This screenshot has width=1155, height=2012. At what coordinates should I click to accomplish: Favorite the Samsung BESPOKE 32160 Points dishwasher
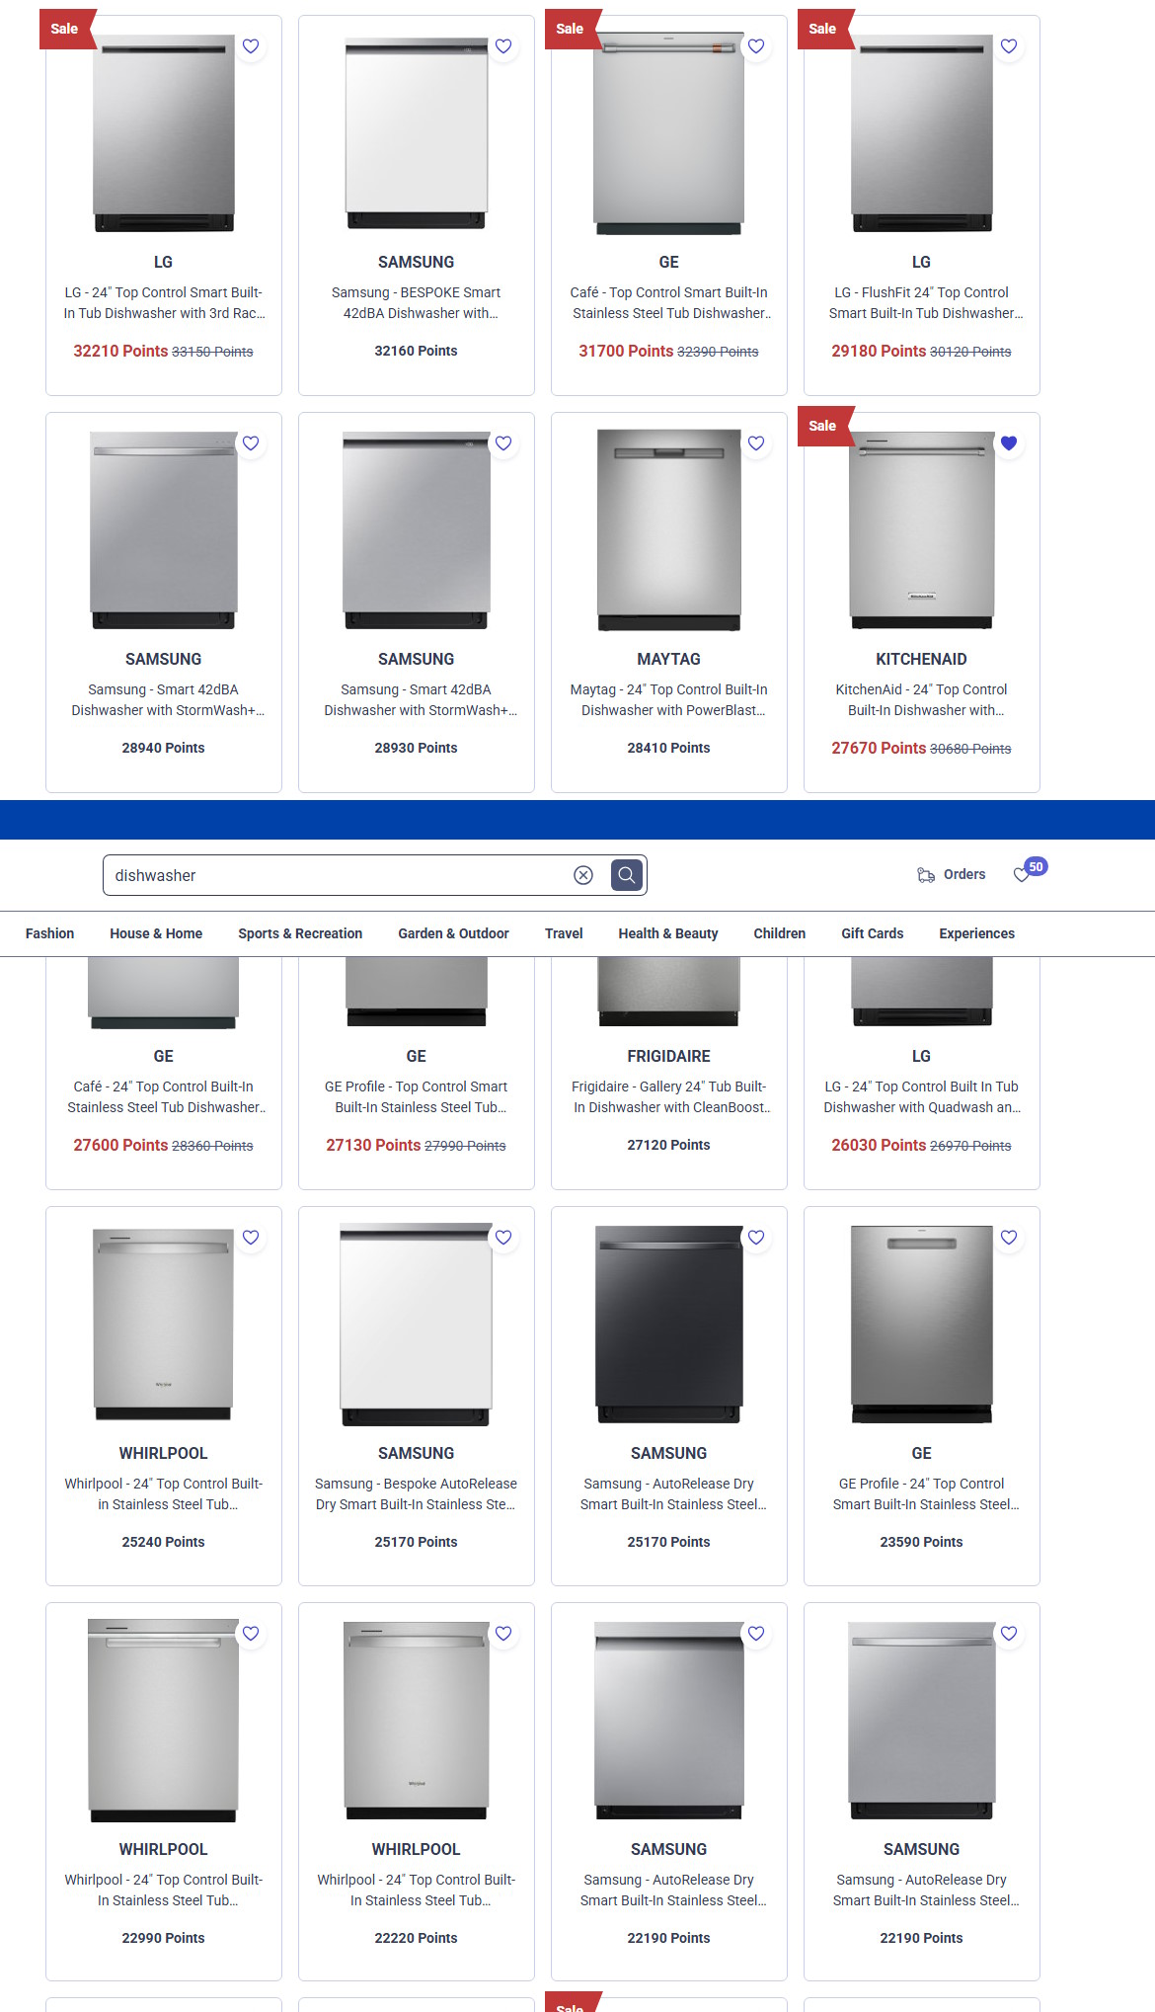point(503,46)
